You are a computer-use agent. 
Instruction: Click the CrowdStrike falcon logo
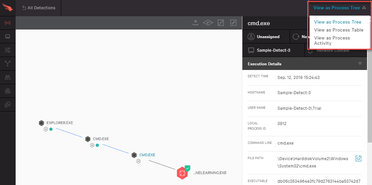(x=8, y=8)
